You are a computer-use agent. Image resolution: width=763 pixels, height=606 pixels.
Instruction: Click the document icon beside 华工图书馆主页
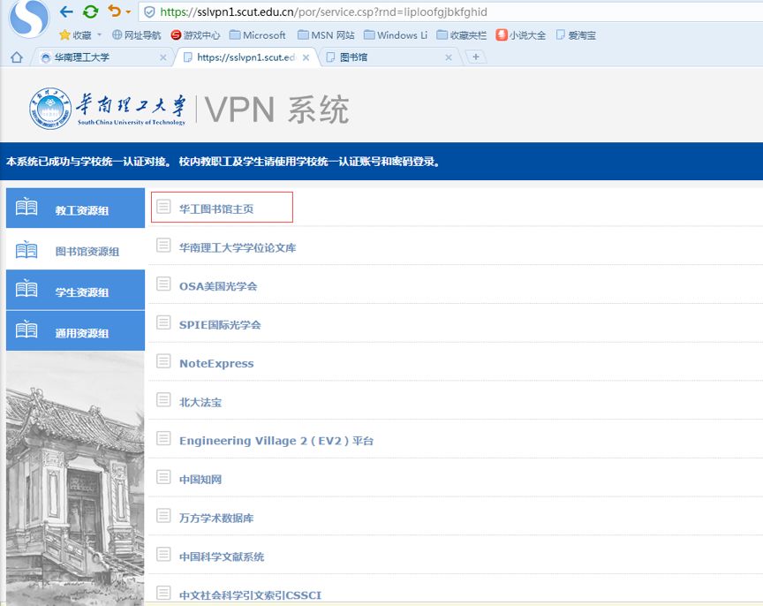click(163, 207)
